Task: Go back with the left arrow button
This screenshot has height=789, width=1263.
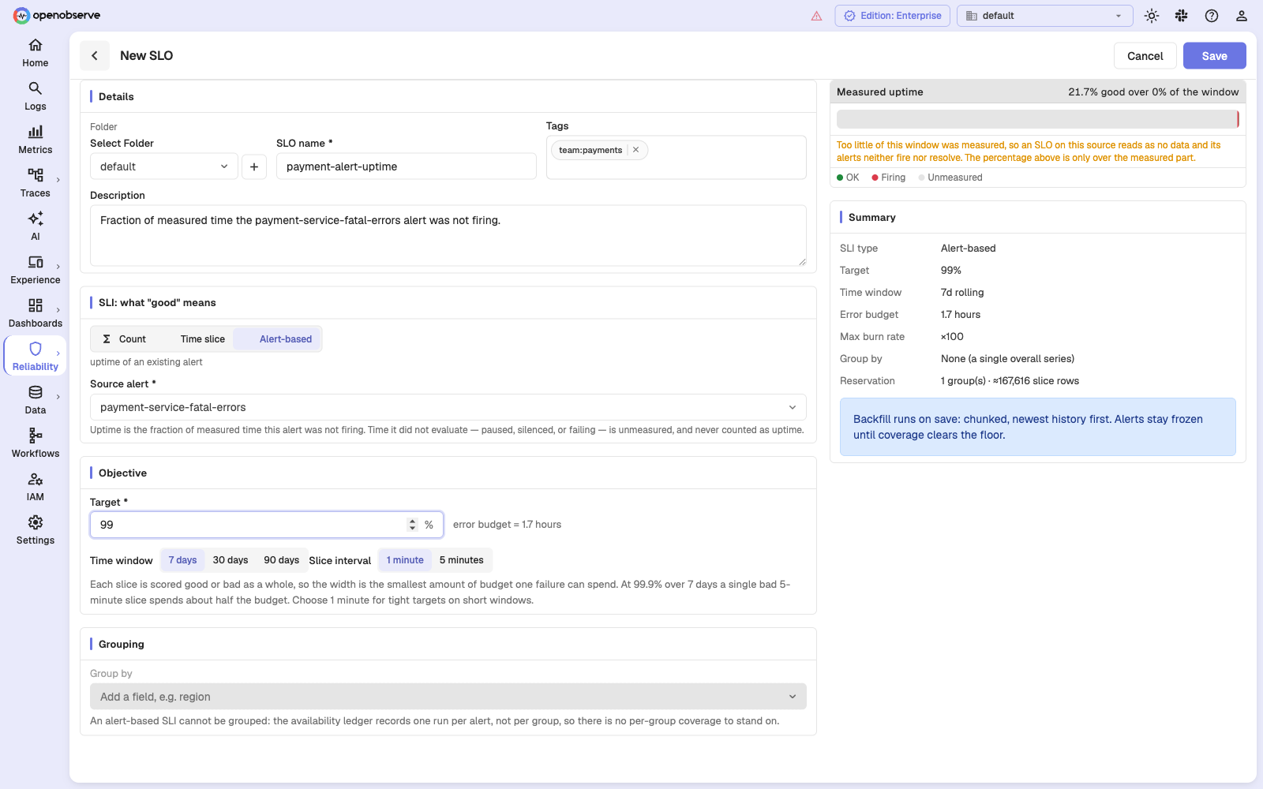Action: 95,55
